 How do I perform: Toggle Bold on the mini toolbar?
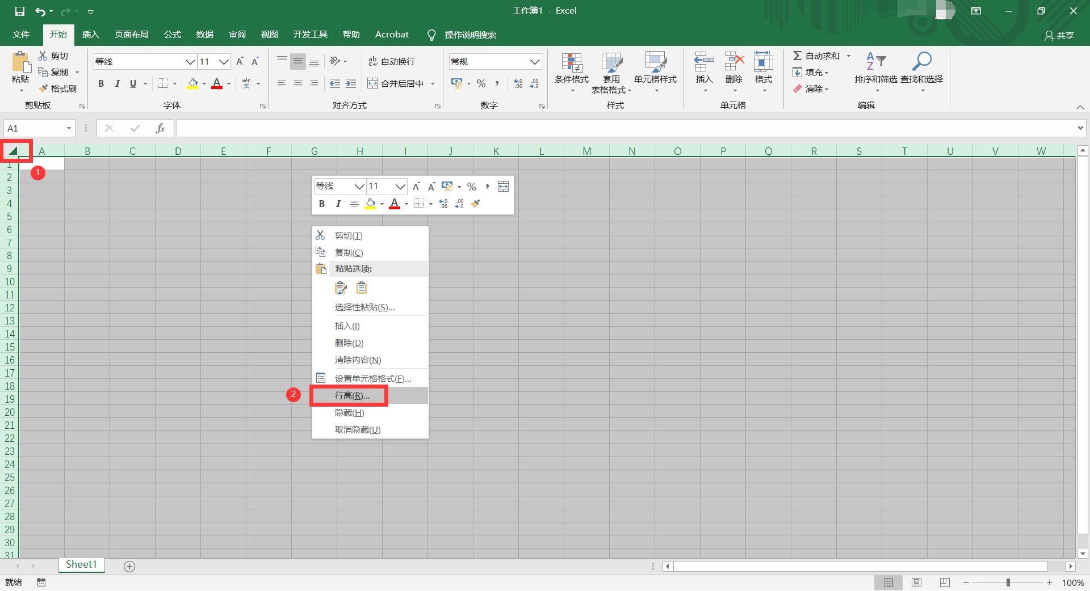pyautogui.click(x=322, y=204)
